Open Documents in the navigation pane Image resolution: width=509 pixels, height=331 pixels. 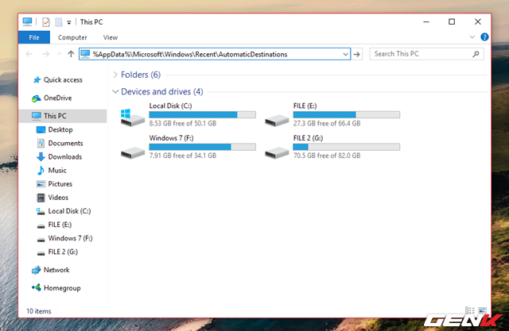pos(60,143)
